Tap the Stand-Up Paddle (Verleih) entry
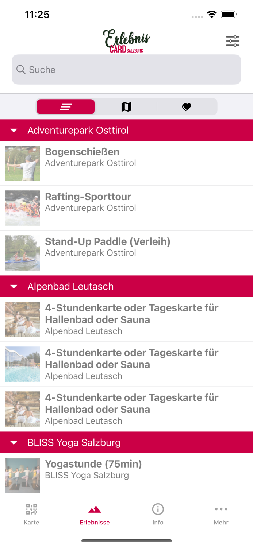 click(126, 253)
